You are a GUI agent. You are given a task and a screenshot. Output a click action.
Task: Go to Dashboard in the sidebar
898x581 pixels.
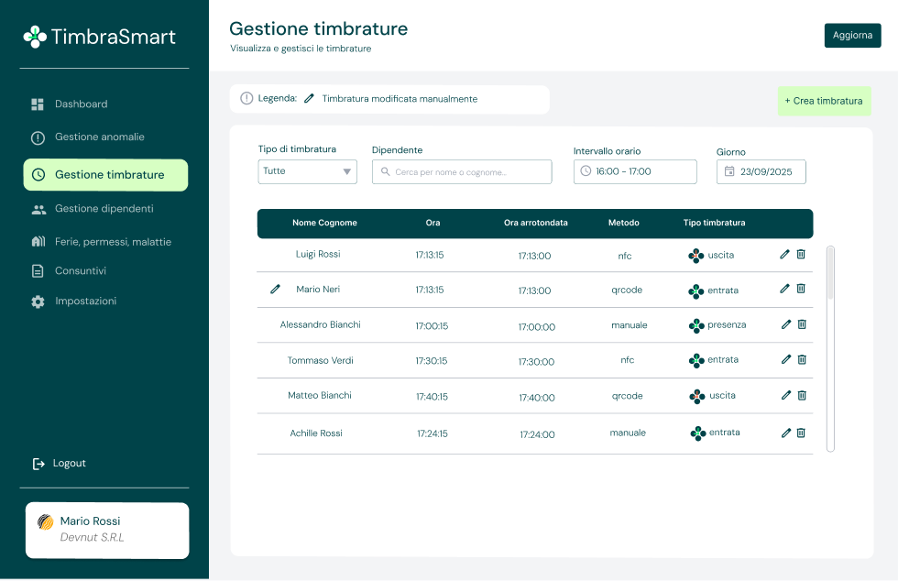(x=81, y=104)
